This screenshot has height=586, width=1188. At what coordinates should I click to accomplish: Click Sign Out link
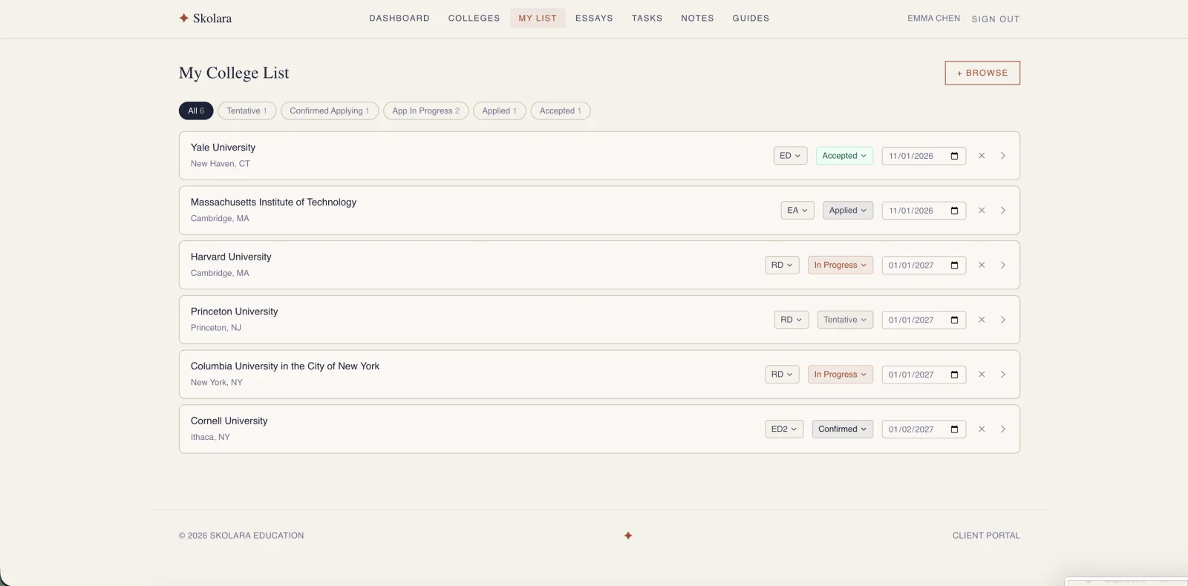coord(996,19)
